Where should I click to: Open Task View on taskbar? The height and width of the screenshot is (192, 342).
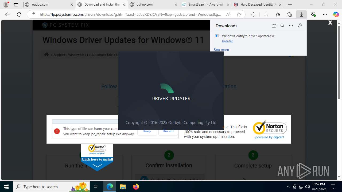click(x=96, y=187)
